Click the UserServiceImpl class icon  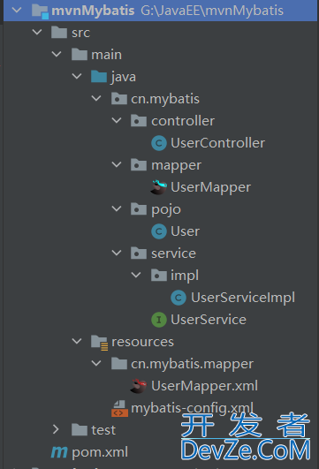178,298
